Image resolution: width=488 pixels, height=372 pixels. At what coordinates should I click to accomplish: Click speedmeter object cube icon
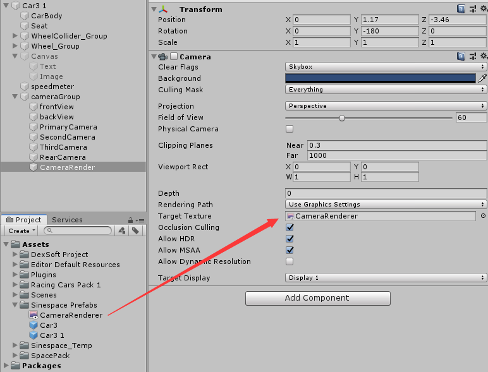(25, 87)
